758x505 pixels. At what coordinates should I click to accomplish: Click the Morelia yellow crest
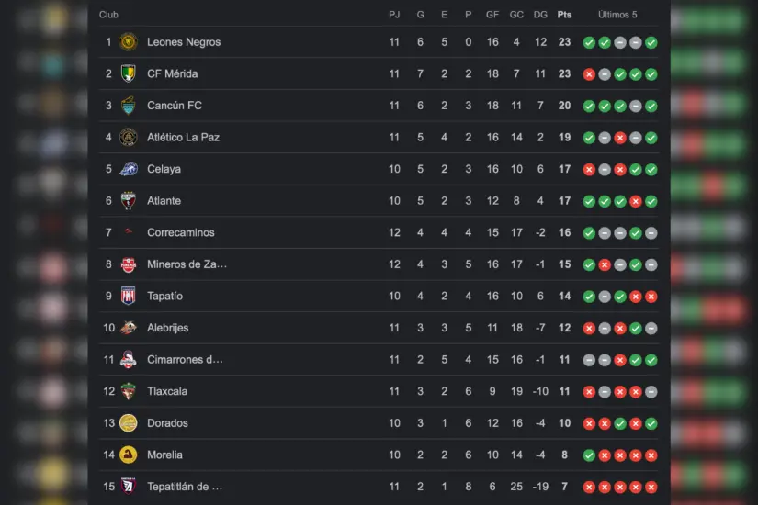(x=128, y=455)
